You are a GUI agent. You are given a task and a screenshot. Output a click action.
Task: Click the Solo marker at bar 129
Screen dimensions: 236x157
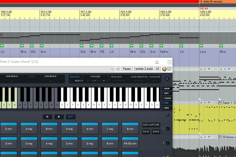click(211, 2)
